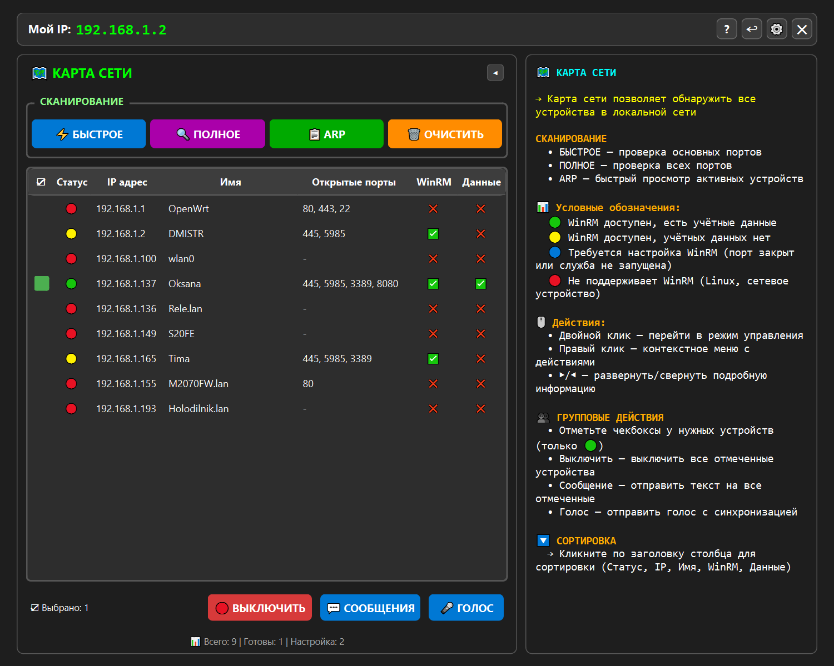Open settings via the gear icon
The height and width of the screenshot is (666, 834).
point(777,29)
